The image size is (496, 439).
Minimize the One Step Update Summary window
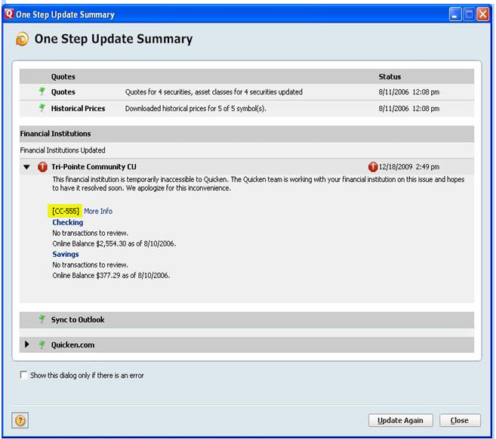click(455, 14)
